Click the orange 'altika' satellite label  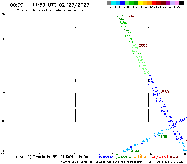[x=140, y=156]
